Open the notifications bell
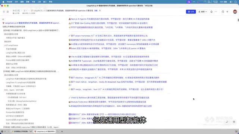The height and width of the screenshot is (134, 239). pos(211,12)
